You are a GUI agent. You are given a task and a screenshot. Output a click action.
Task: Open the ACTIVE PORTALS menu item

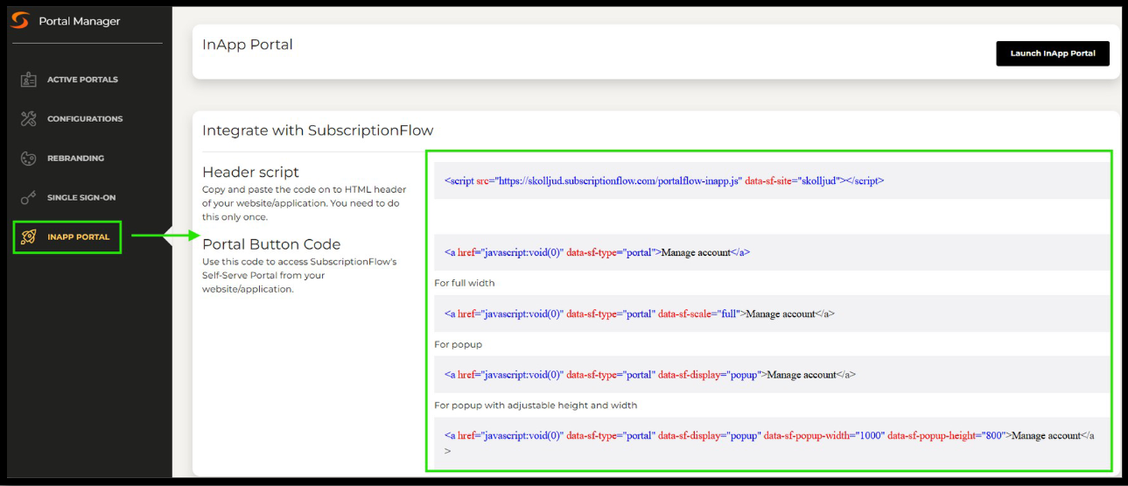82,80
